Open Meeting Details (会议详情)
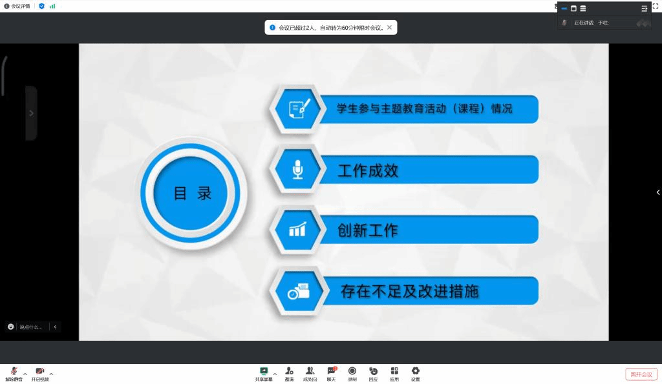662x384 pixels. 17,6
